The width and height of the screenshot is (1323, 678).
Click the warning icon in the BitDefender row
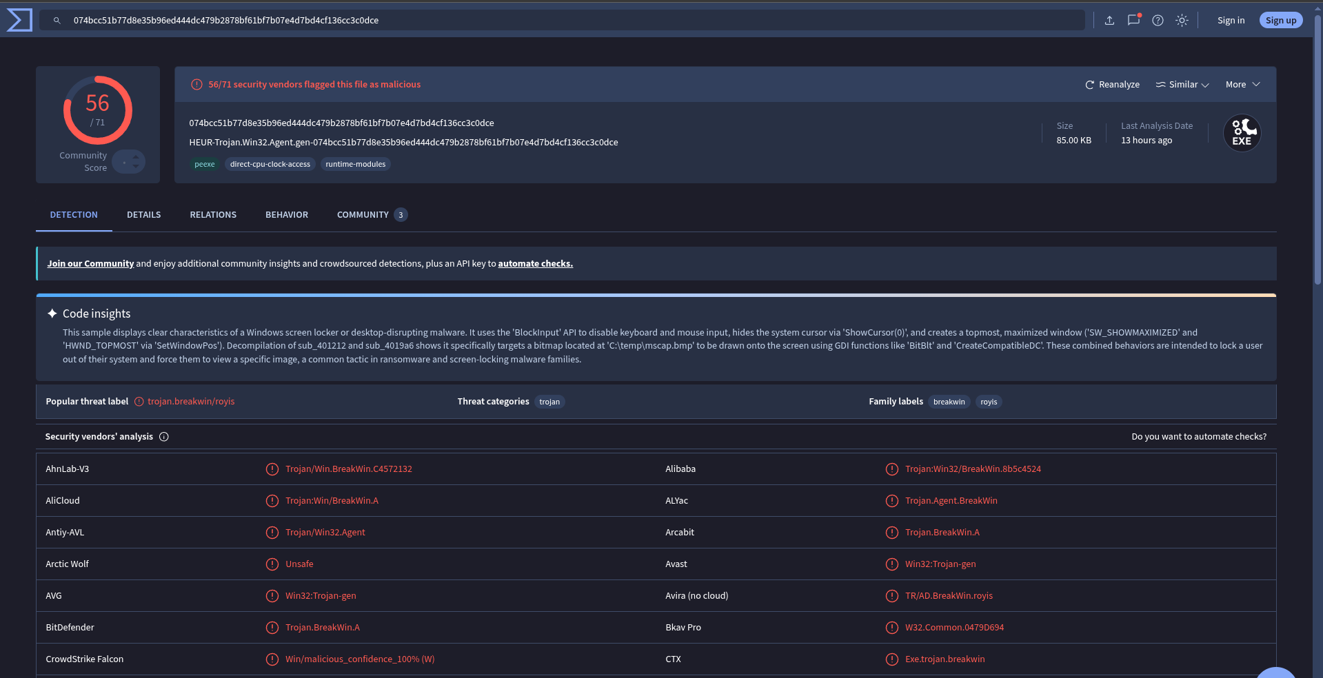click(x=272, y=628)
